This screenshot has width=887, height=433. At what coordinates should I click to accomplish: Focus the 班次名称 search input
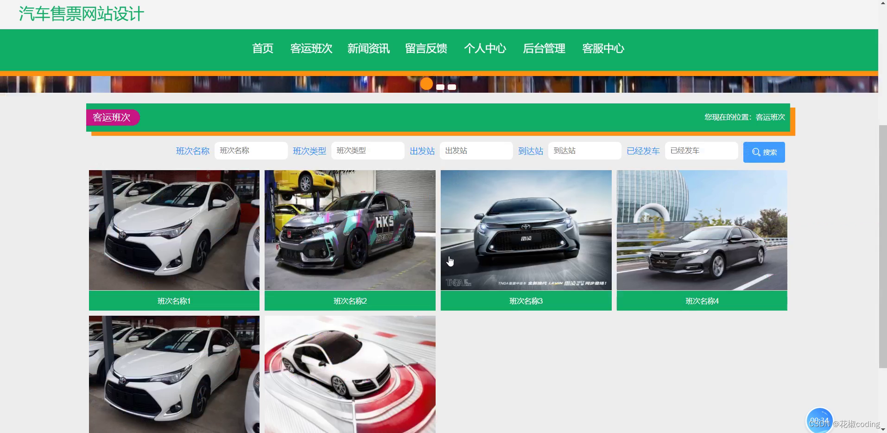(251, 151)
